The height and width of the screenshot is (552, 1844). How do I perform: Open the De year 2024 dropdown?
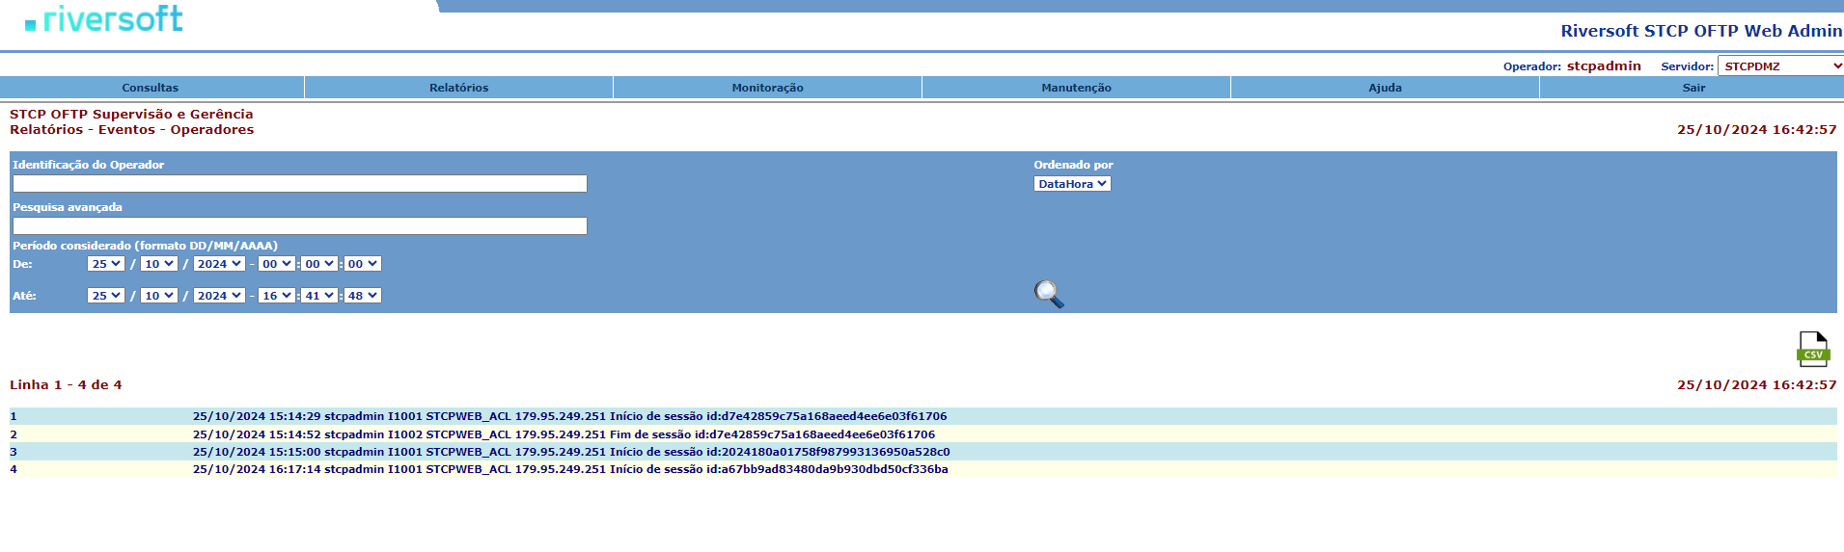point(219,264)
